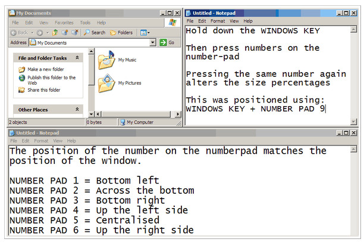
Task: Collapse the Other Places panel
Action: tap(77, 109)
